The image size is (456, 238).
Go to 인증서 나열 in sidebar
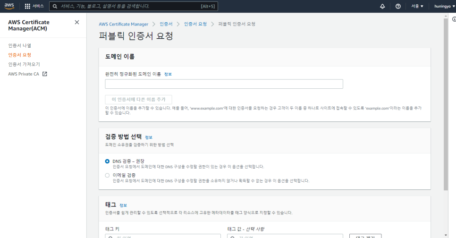[19, 45]
